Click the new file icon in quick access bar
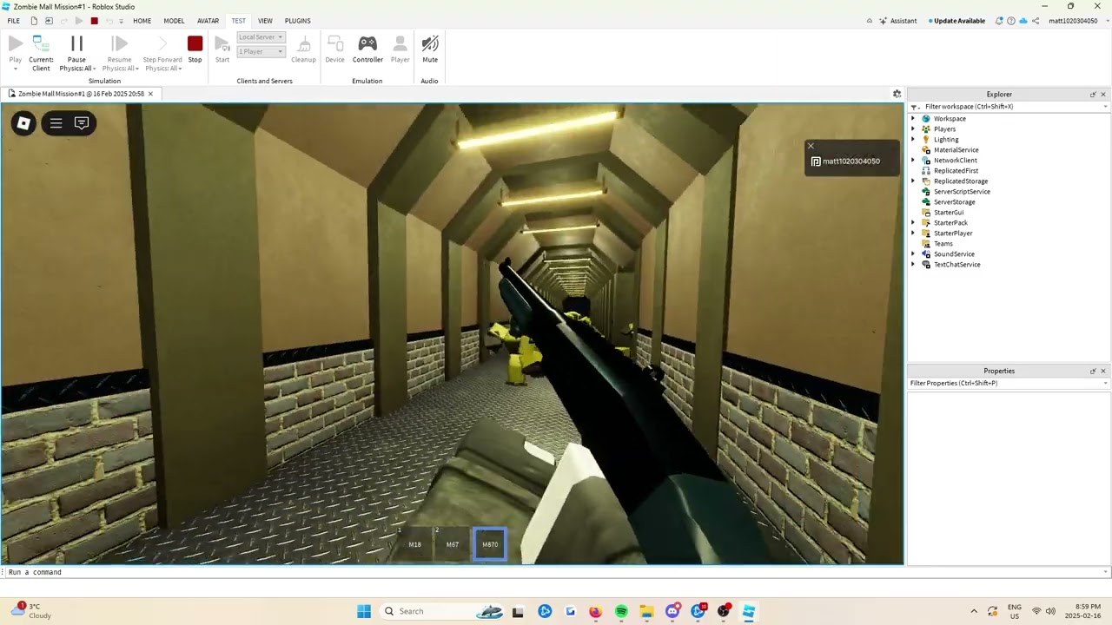The width and height of the screenshot is (1112, 625). tap(34, 21)
